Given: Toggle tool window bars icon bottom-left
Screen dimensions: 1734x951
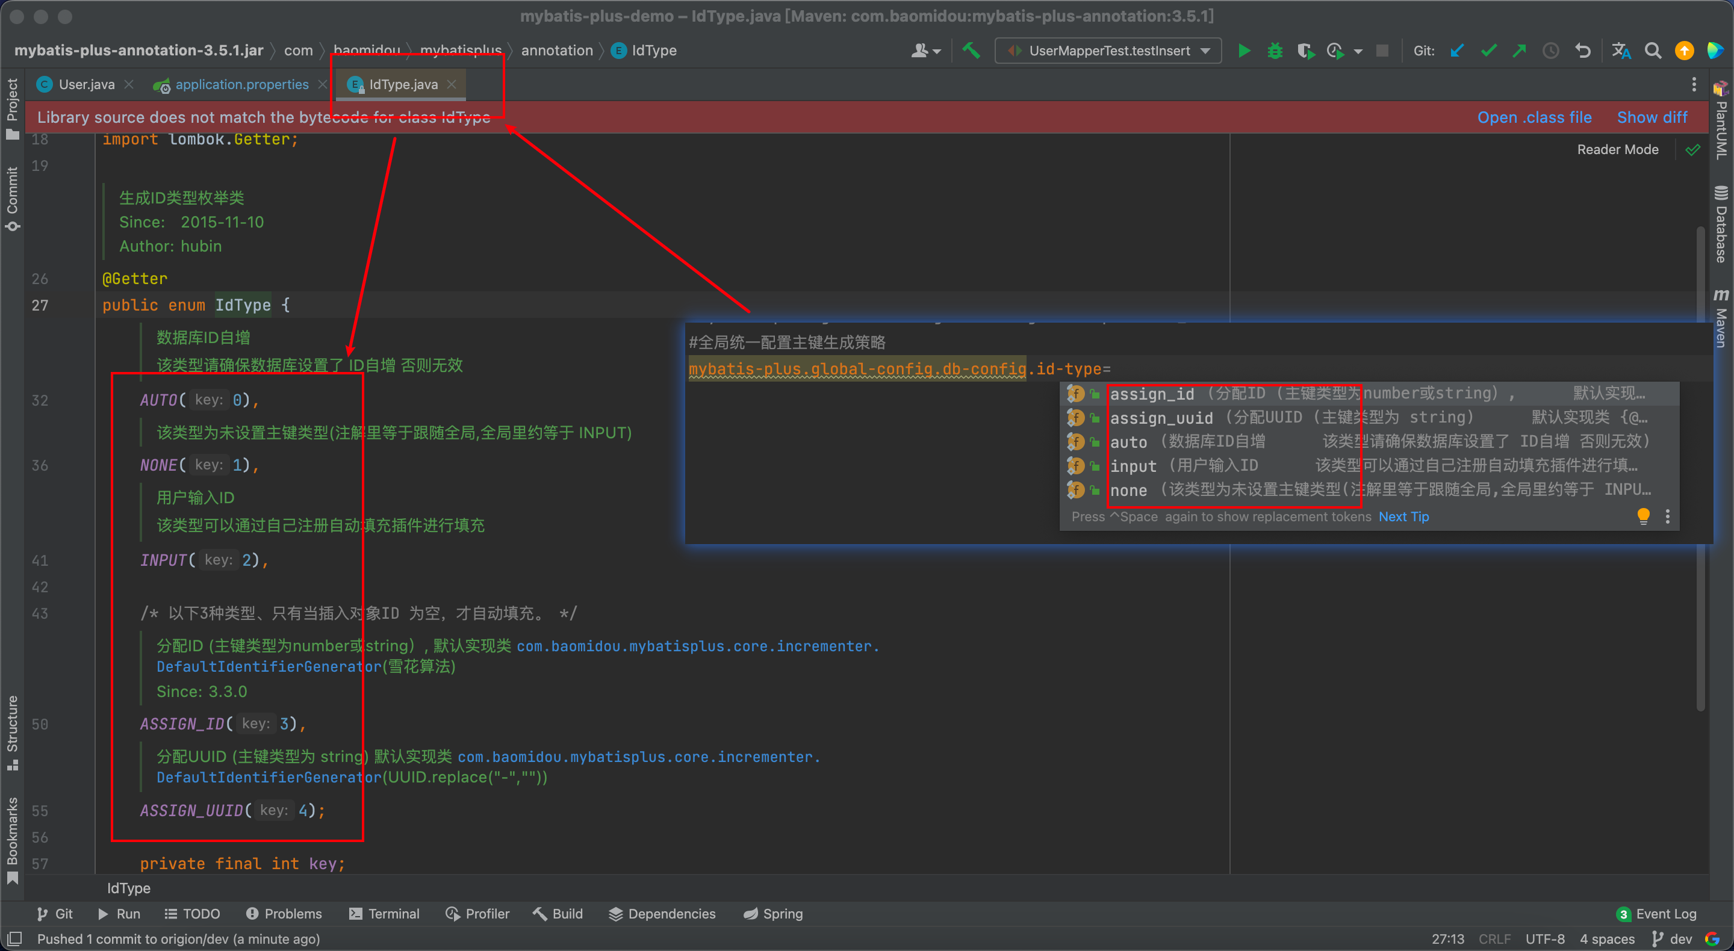Looking at the screenshot, I should point(15,938).
